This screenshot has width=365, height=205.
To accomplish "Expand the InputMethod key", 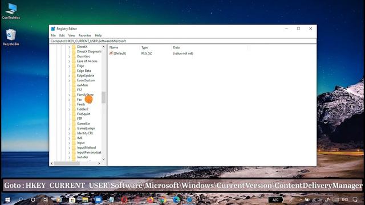I will [x=69, y=148].
